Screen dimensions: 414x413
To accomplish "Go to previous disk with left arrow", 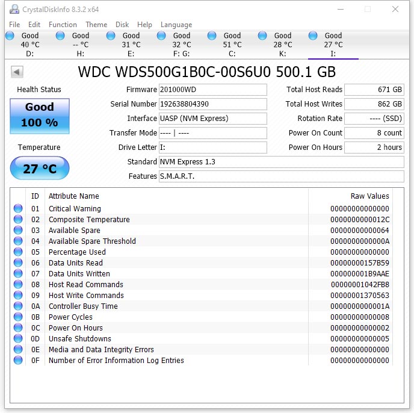I will [x=17, y=72].
